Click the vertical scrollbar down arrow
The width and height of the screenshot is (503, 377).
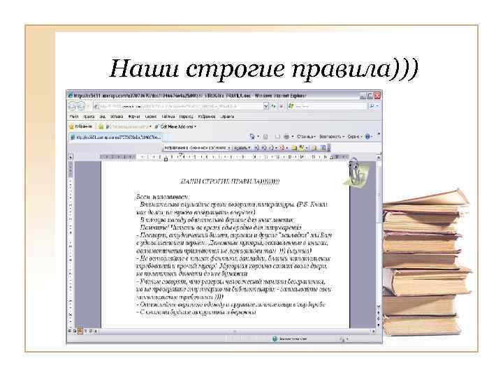(x=379, y=306)
